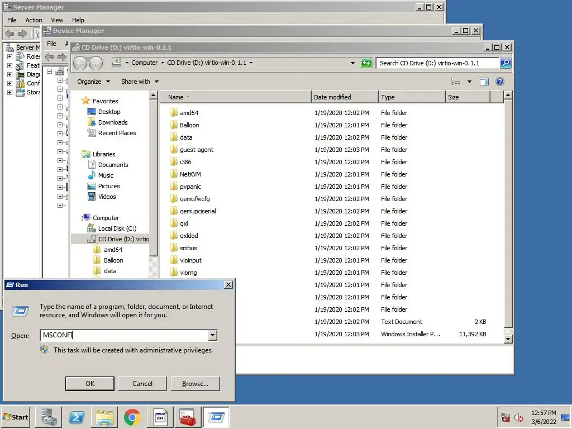
Task: Click Computer in the address breadcrumb
Action: (x=145, y=63)
